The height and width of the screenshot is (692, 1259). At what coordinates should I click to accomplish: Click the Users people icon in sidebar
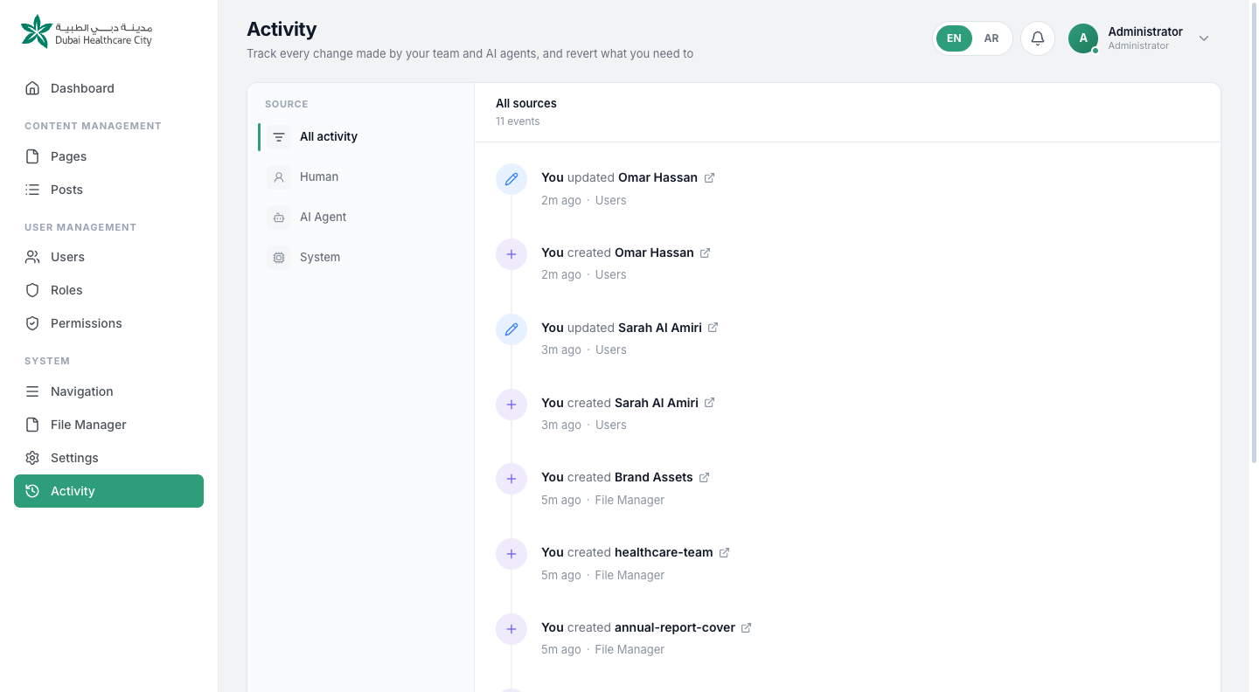pos(32,257)
